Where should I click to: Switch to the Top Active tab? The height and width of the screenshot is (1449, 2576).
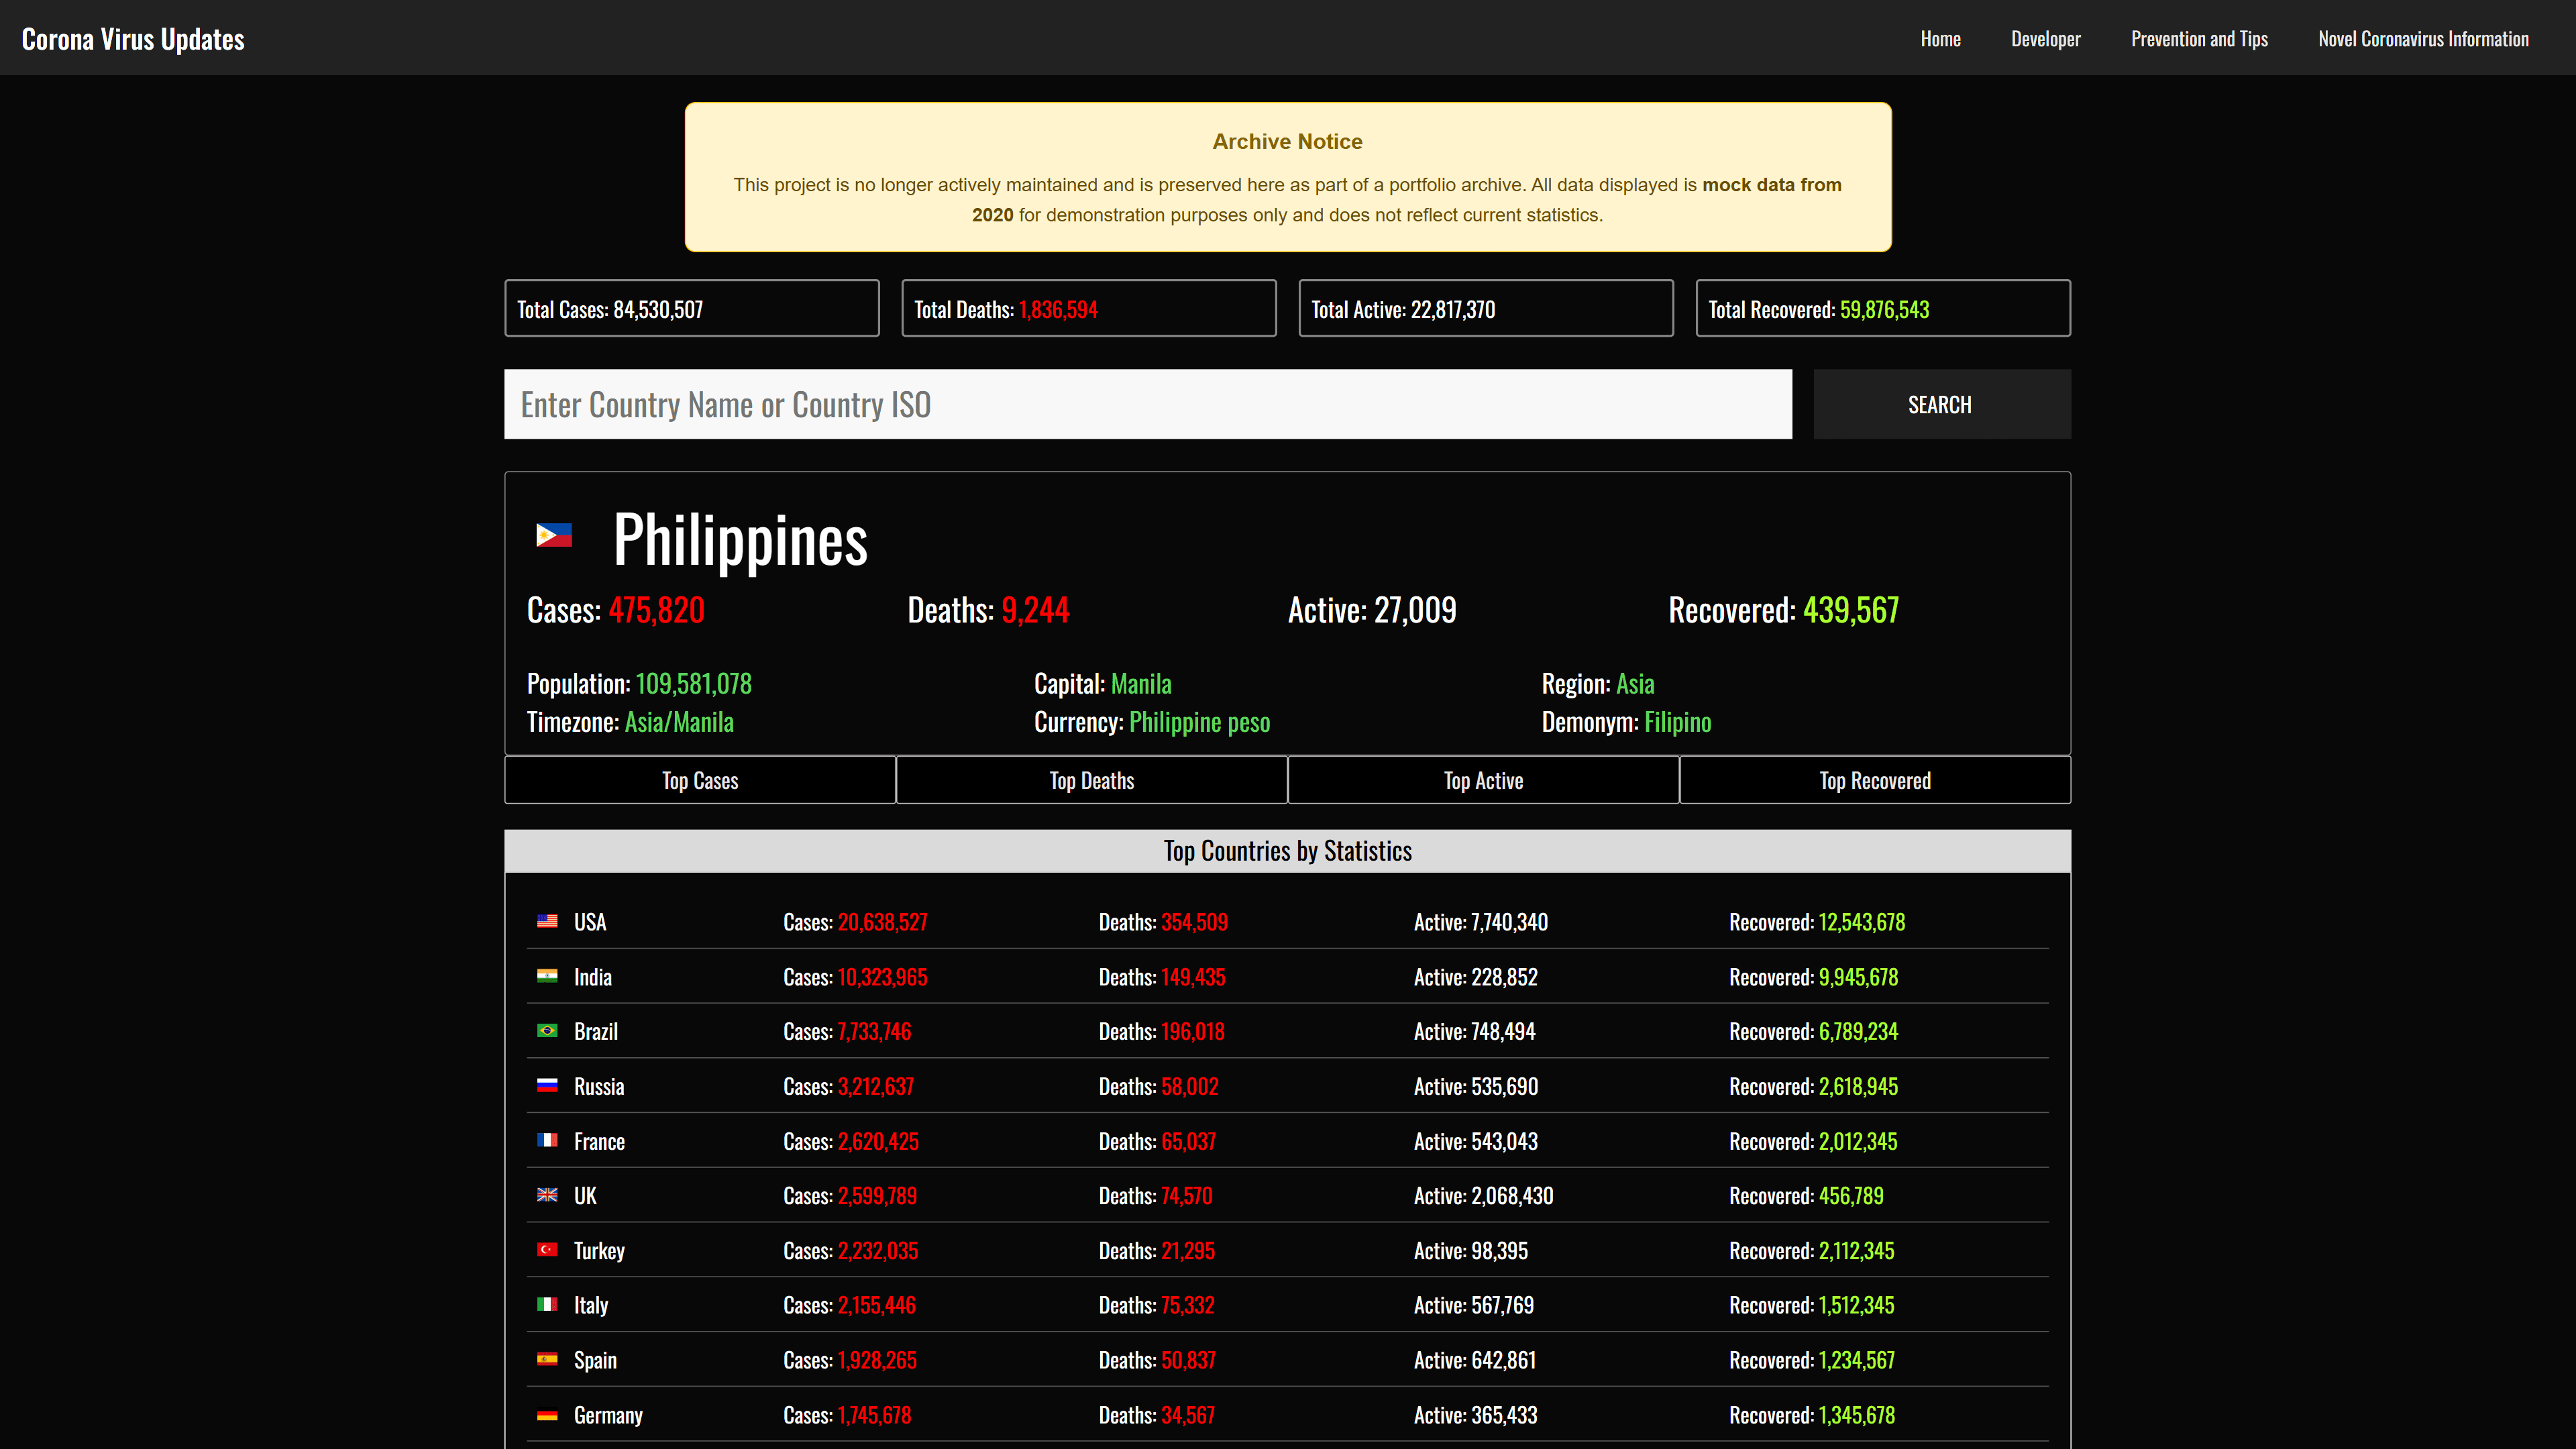pos(1483,780)
